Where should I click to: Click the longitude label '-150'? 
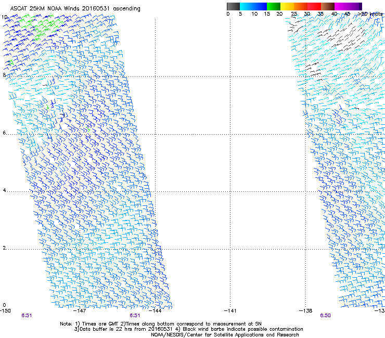(5, 311)
